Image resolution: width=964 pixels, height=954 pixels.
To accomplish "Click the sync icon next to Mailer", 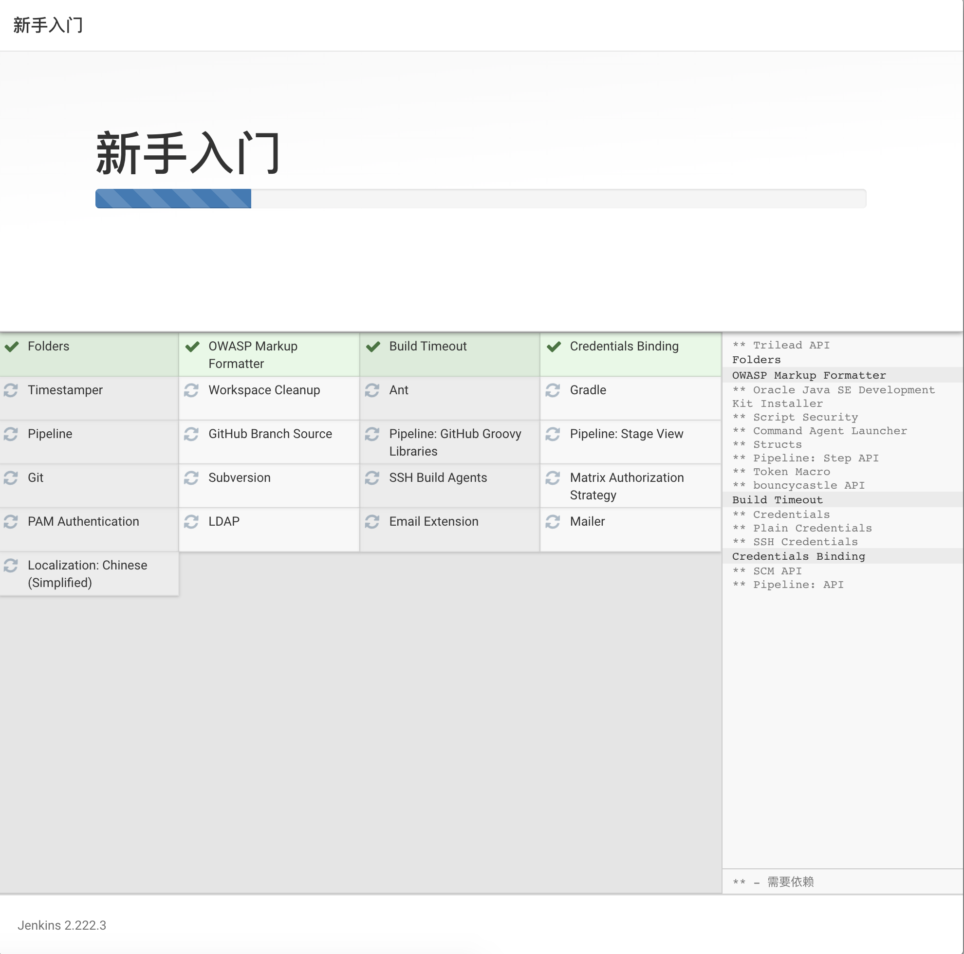I will tap(553, 522).
